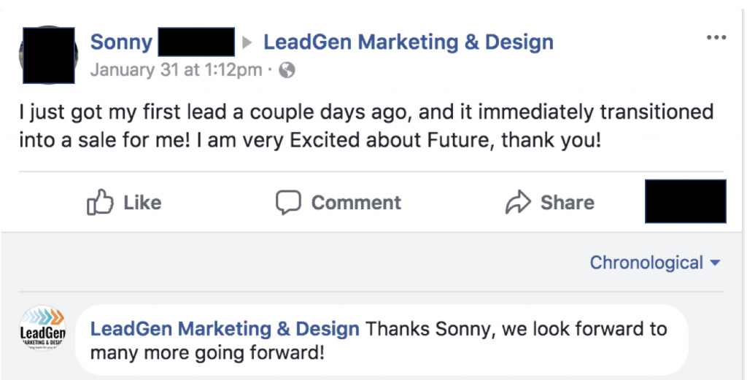
Task: Open LeadGen Marketing & Design page in header
Action: pos(408,42)
